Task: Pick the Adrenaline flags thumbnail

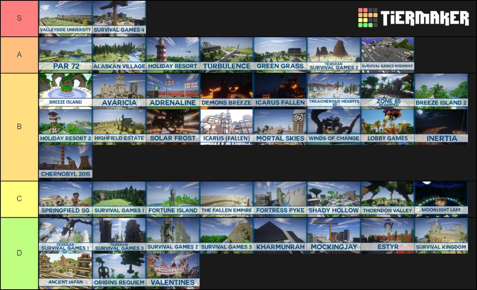Action: [x=173, y=91]
